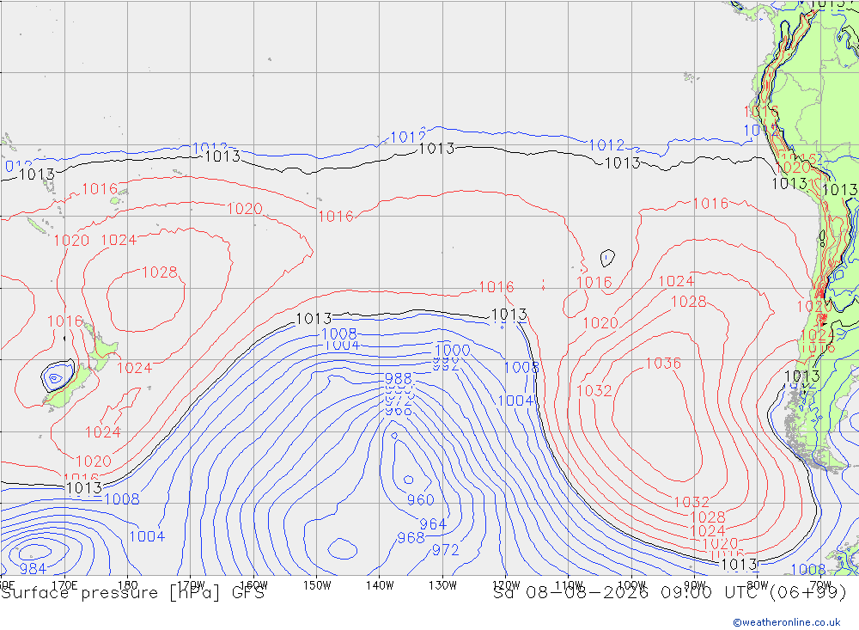Viewport: 859px width, 630px height.
Task: Click the 180 longitude axis label
Action: click(x=128, y=585)
